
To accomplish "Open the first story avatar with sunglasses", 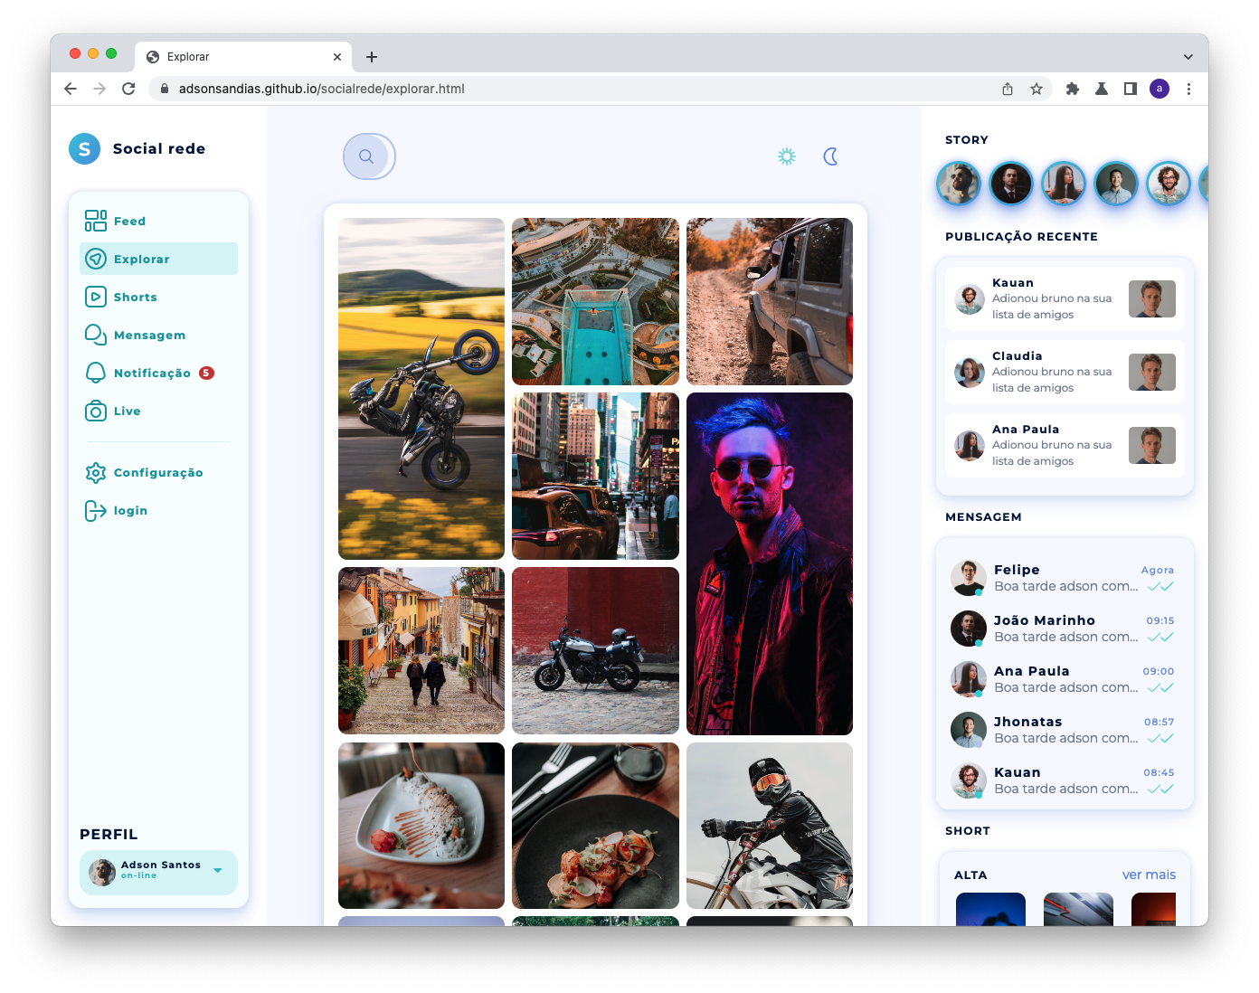I will (x=959, y=184).
